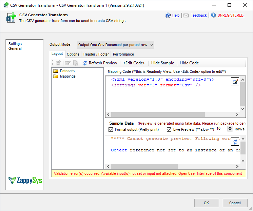Click the Rows number input field

point(222,129)
